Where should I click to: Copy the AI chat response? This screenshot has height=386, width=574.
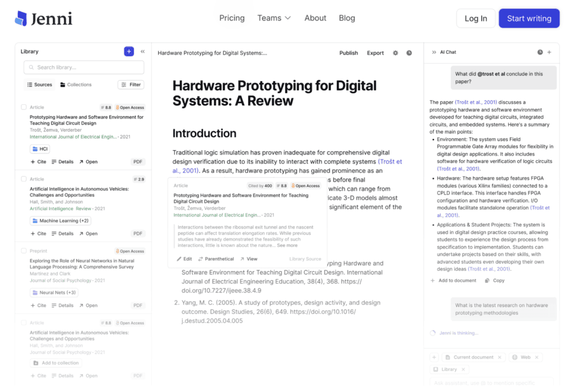pos(494,281)
